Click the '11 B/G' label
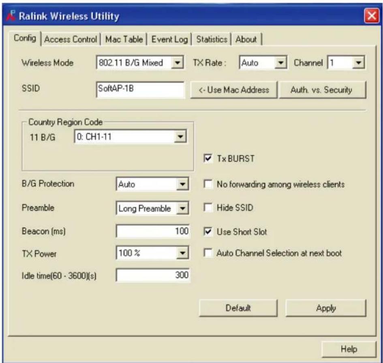Screen dimensions: 383x363 43,137
